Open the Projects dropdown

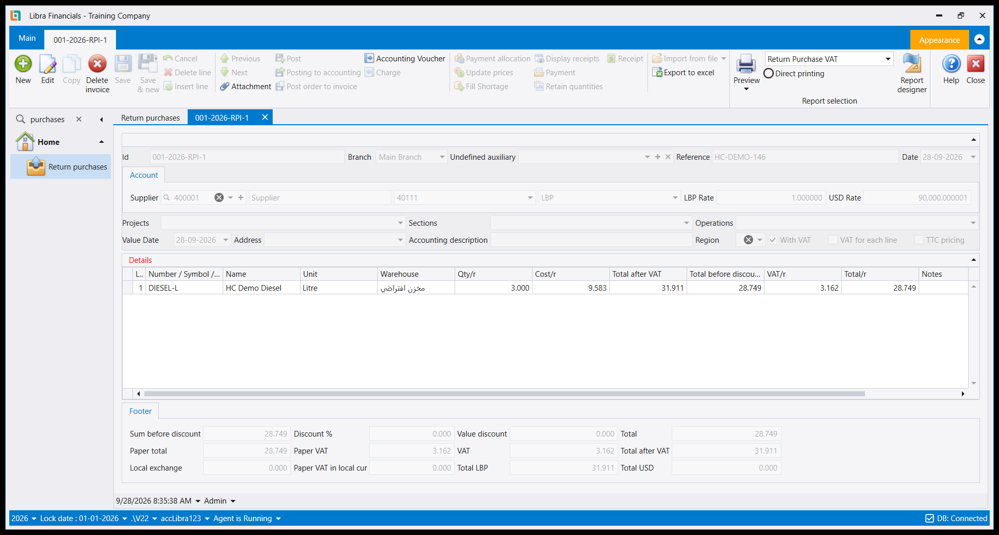click(x=401, y=223)
